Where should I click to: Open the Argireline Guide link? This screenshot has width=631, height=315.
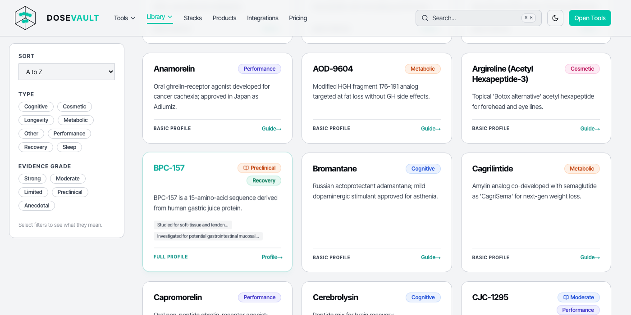pyautogui.click(x=590, y=129)
